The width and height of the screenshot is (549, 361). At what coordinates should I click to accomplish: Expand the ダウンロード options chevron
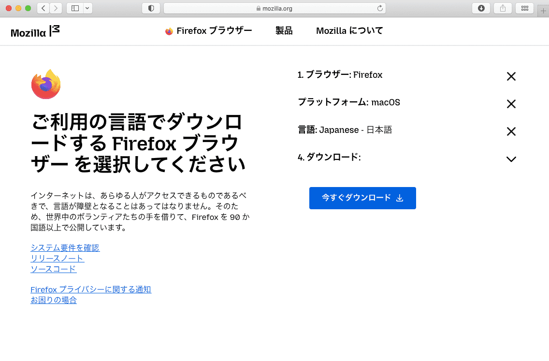pyautogui.click(x=511, y=159)
